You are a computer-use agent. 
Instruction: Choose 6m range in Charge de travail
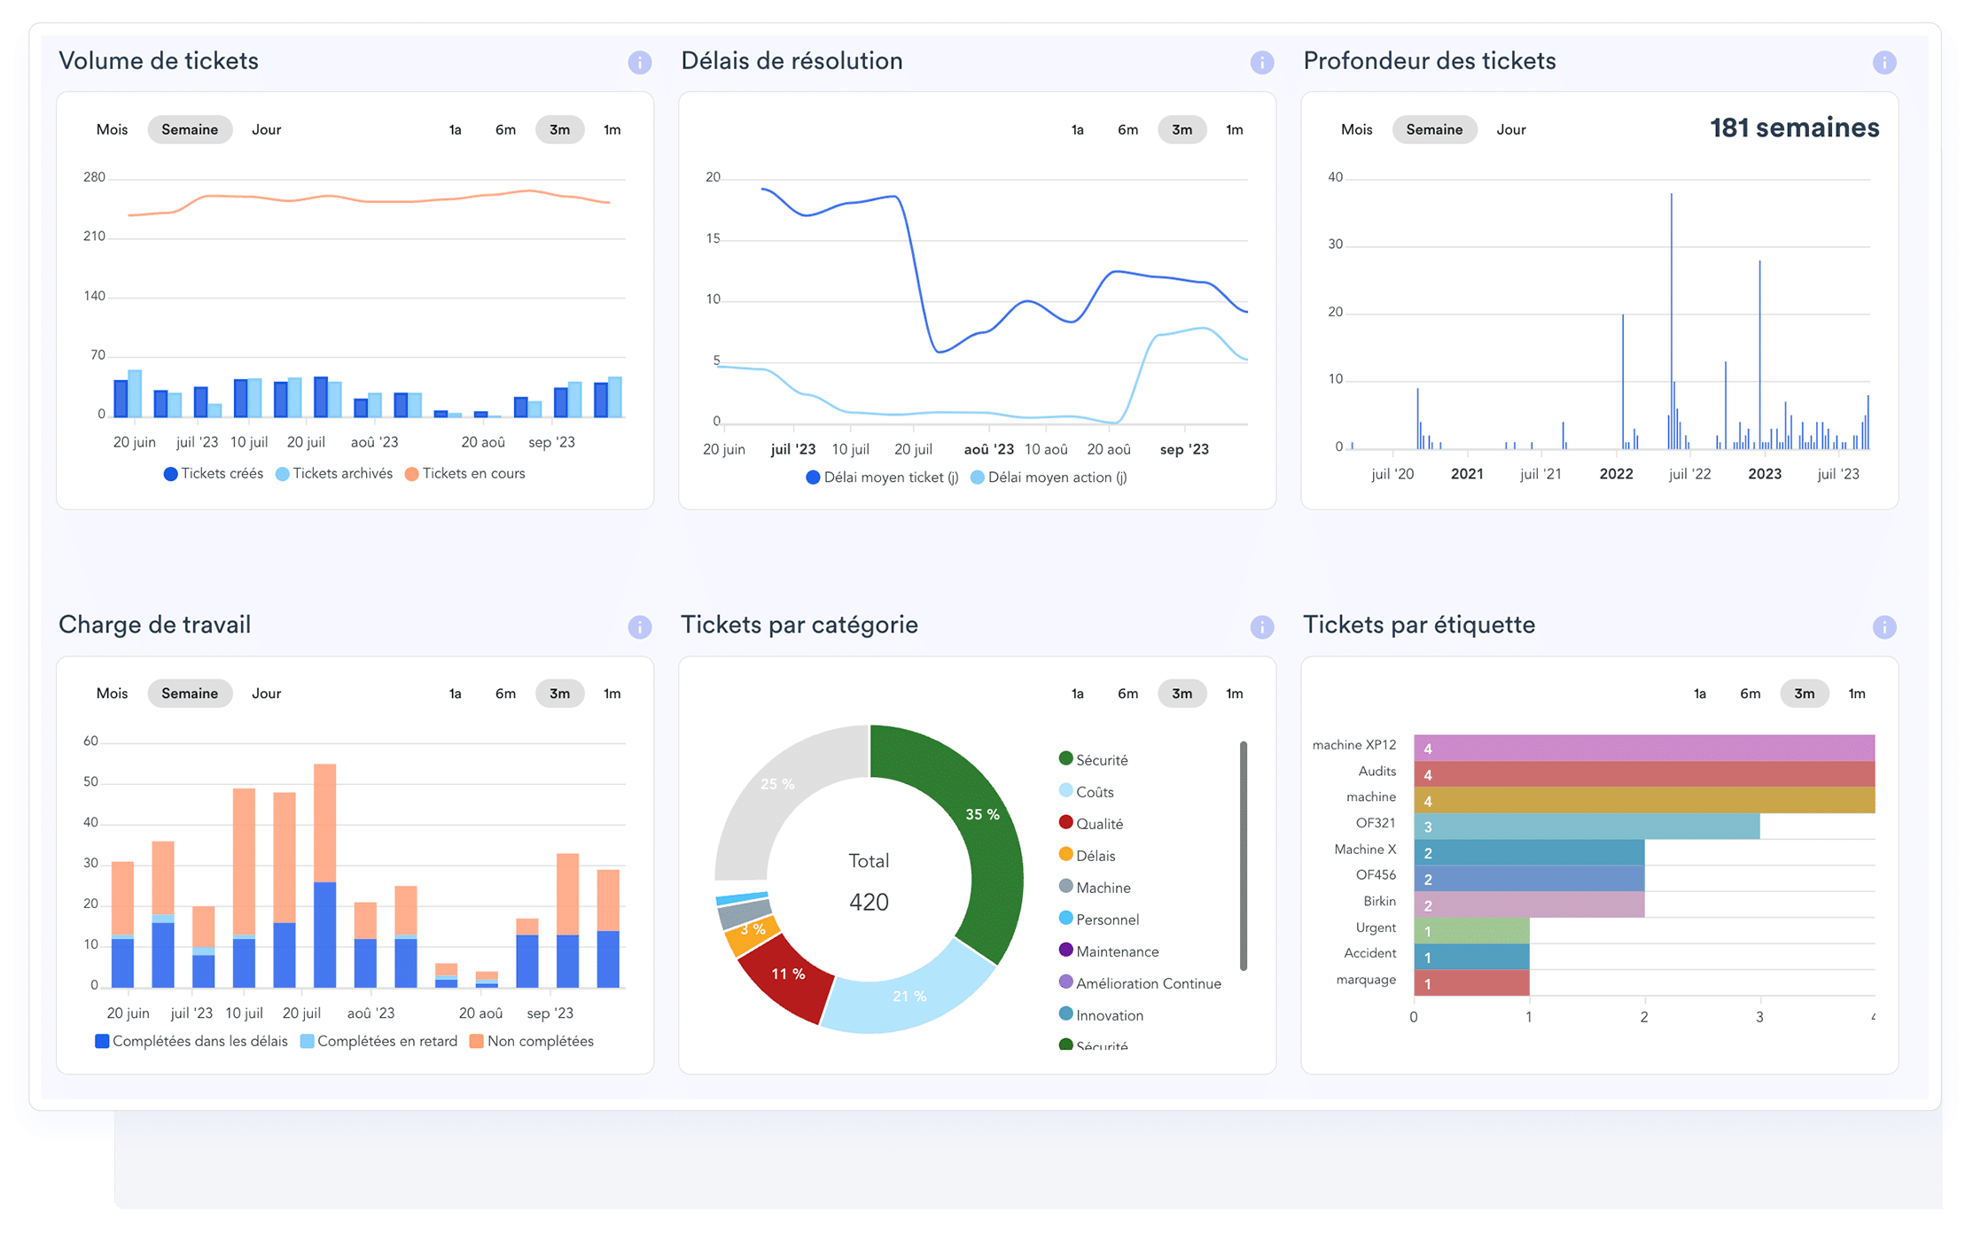pyautogui.click(x=505, y=694)
